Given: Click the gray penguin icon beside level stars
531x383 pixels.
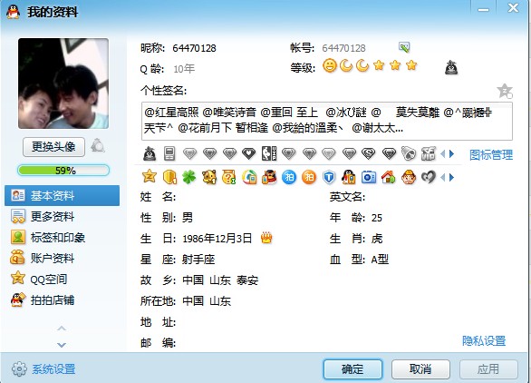Looking at the screenshot, I should (451, 67).
